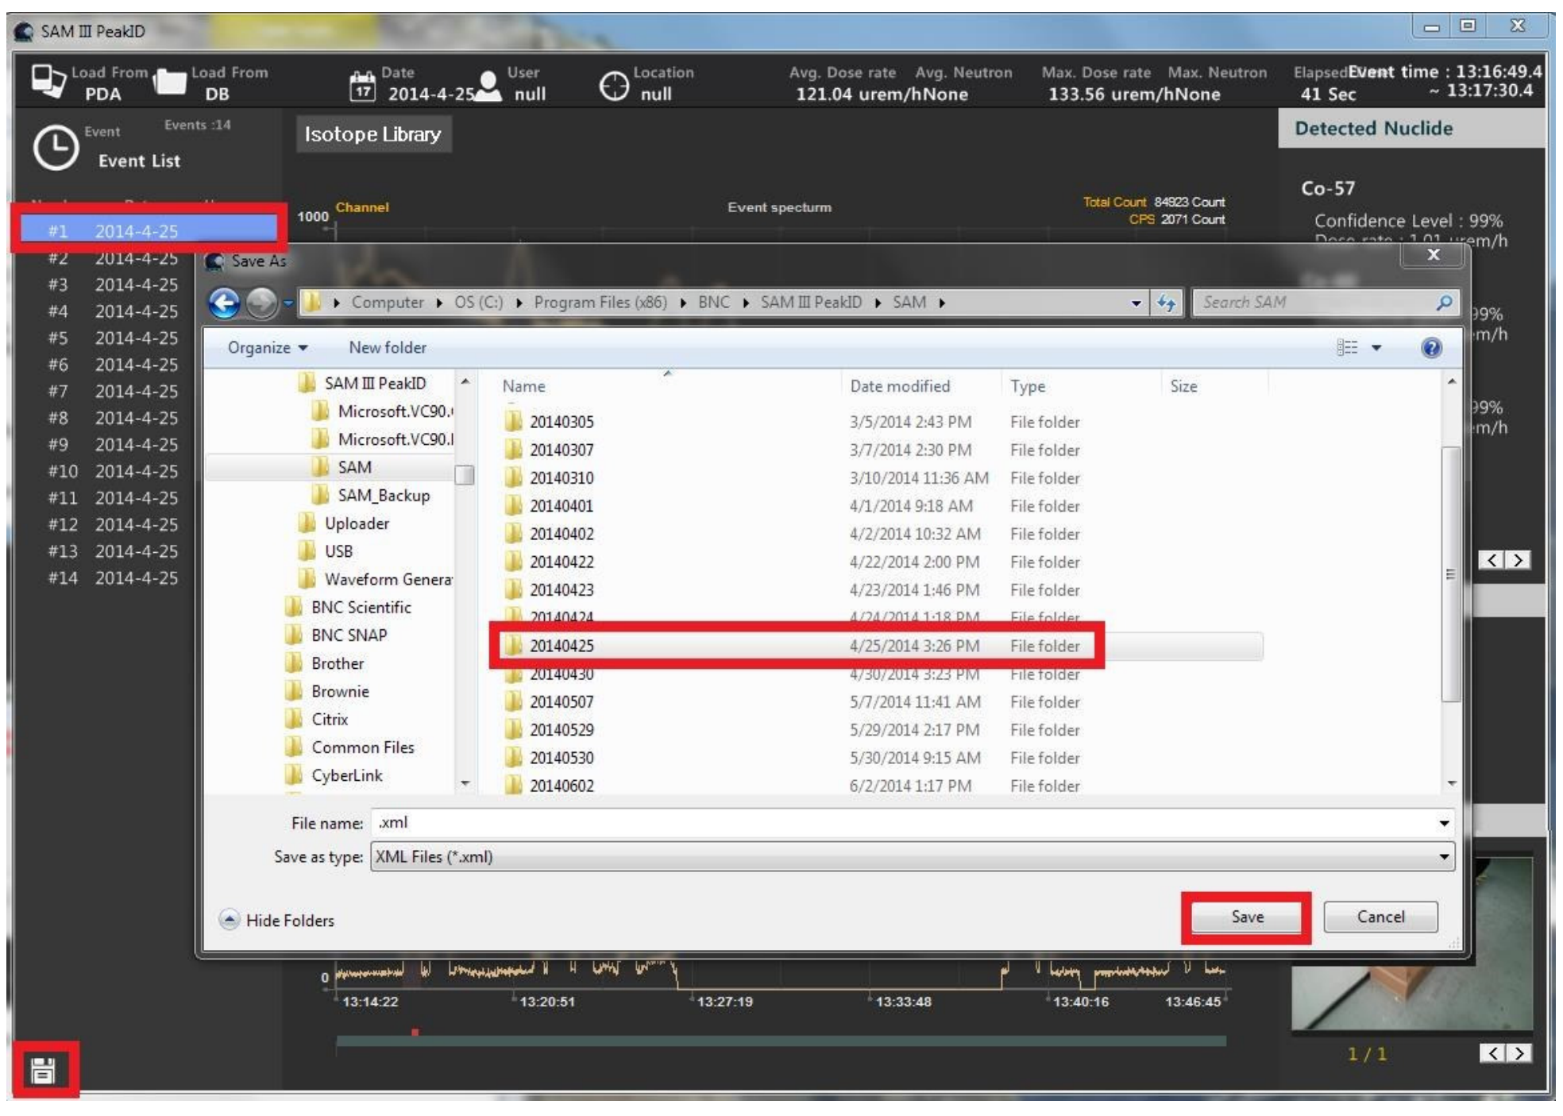Click the Isotope Library tab

coord(373,133)
